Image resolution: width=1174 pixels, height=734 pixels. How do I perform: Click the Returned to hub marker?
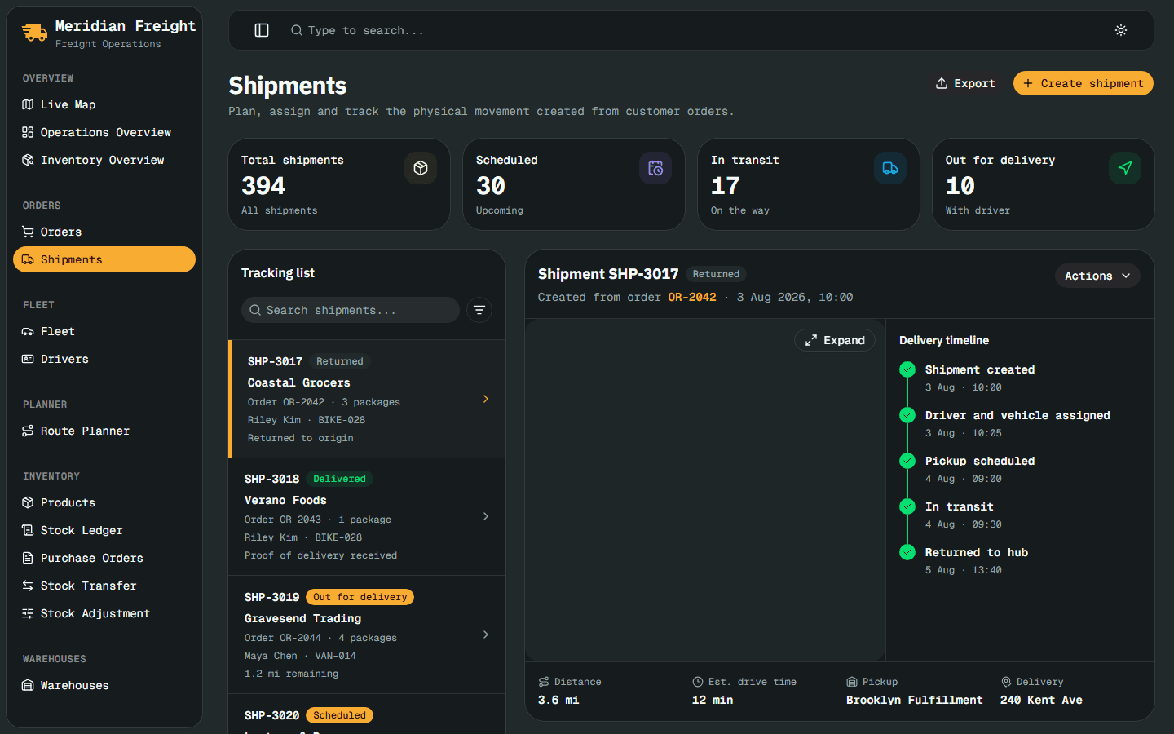tap(907, 552)
